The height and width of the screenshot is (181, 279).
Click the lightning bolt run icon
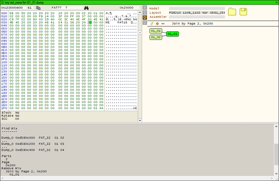pyautogui.click(x=152, y=23)
